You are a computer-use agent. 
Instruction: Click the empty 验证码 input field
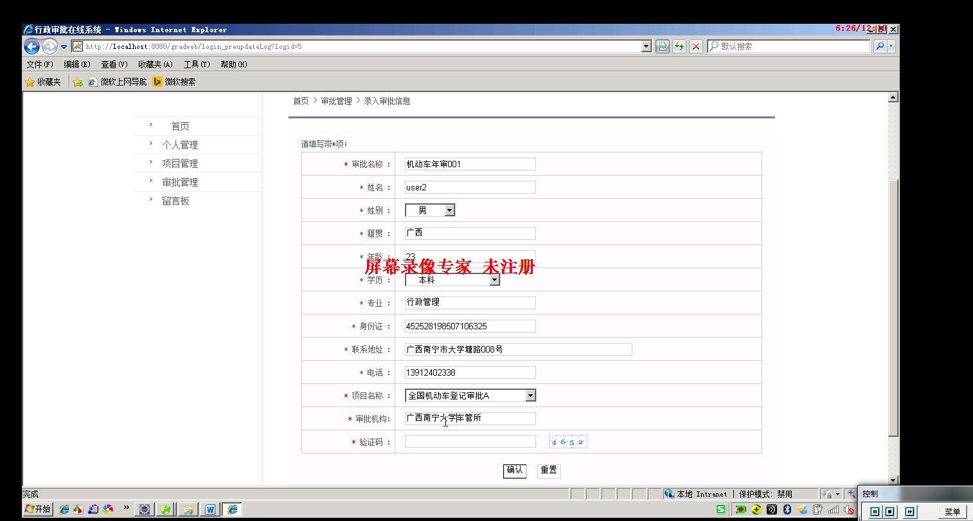(470, 441)
